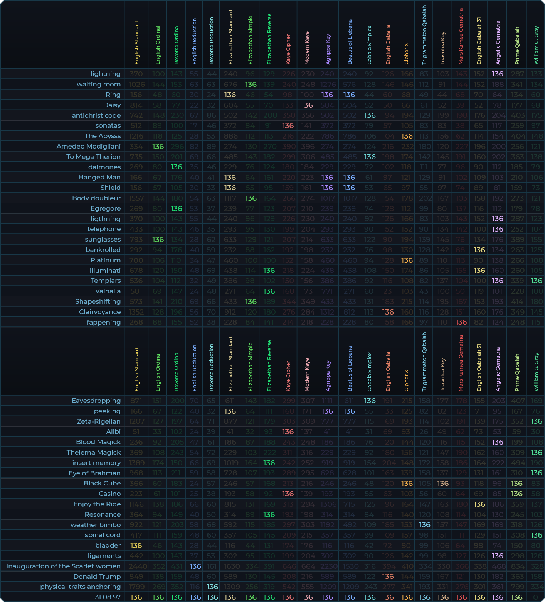Image resolution: width=545 pixels, height=602 pixels.
Task: Open 'physical traits anchoring' phrase
Action: [x=80, y=587]
